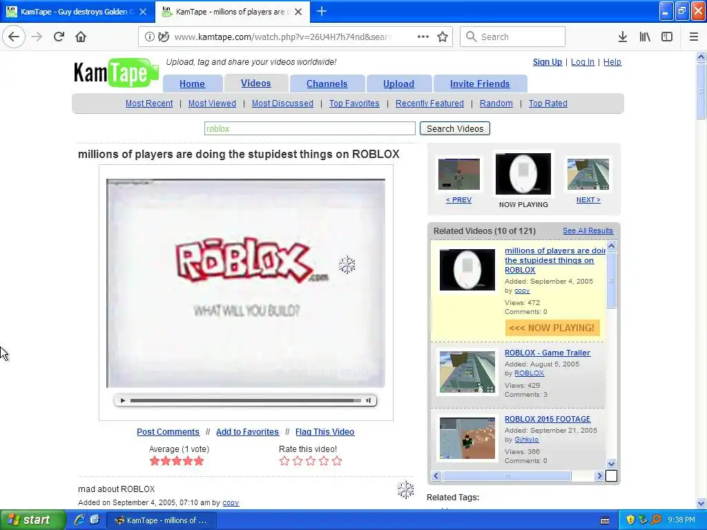This screenshot has width=707, height=530.
Task: Open uploader Gjhkvio's profile
Action: [526, 440]
